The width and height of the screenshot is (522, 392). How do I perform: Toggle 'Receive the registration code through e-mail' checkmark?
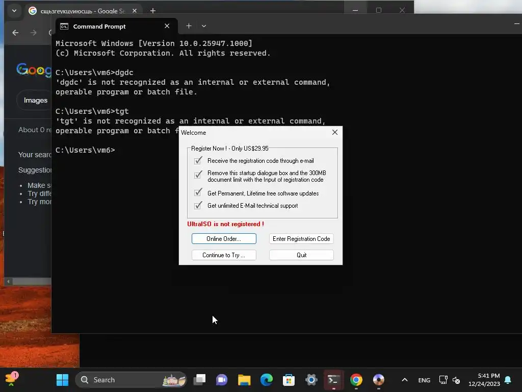pos(198,160)
